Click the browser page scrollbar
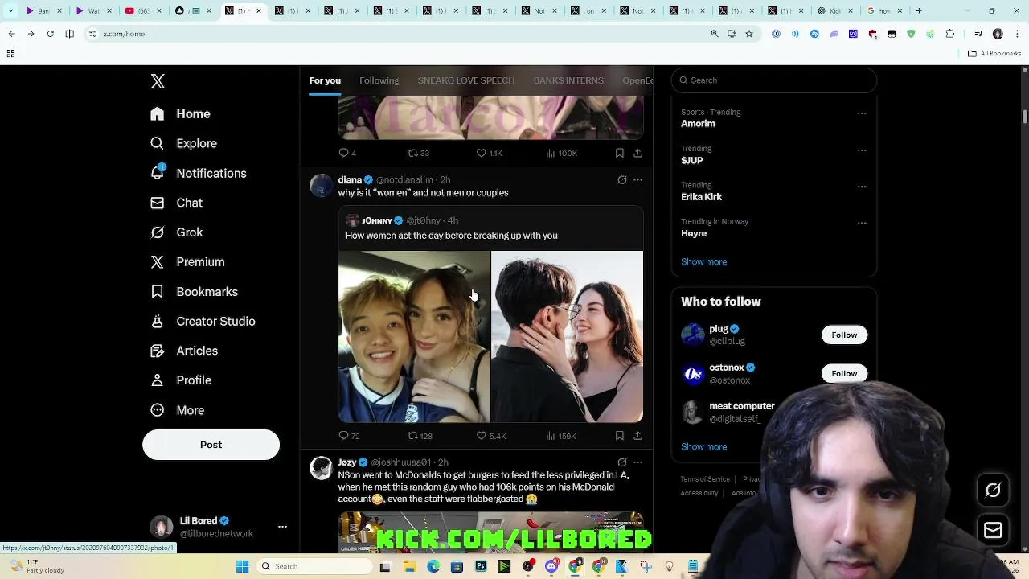 [1025, 116]
